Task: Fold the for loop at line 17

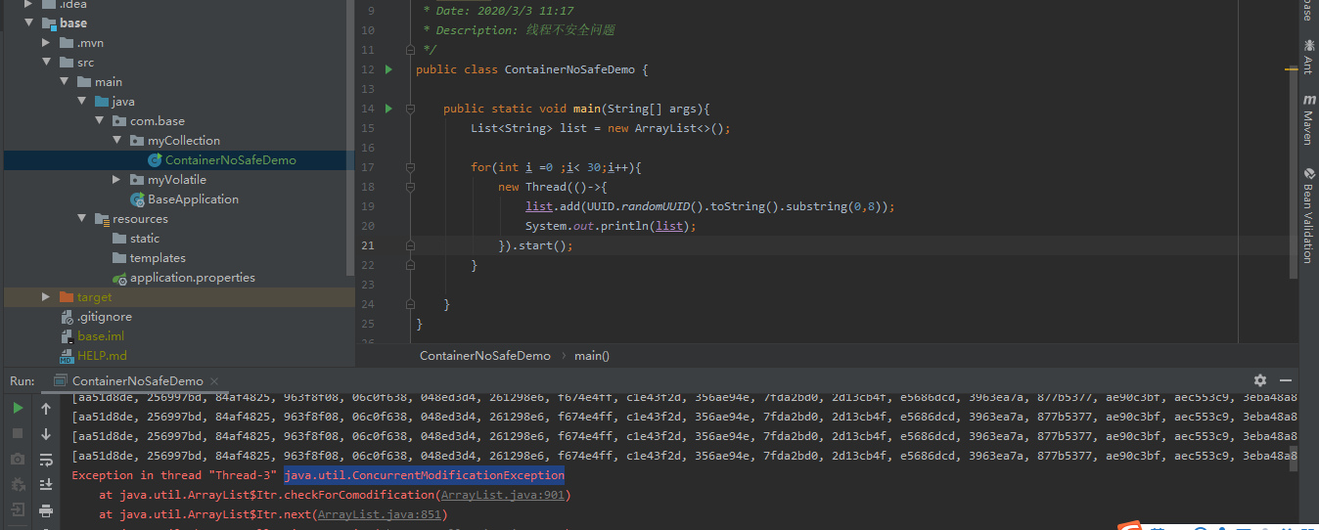Action: pos(410,167)
